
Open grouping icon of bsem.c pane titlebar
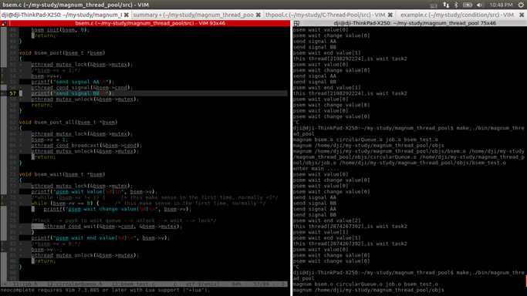coord(4,23)
